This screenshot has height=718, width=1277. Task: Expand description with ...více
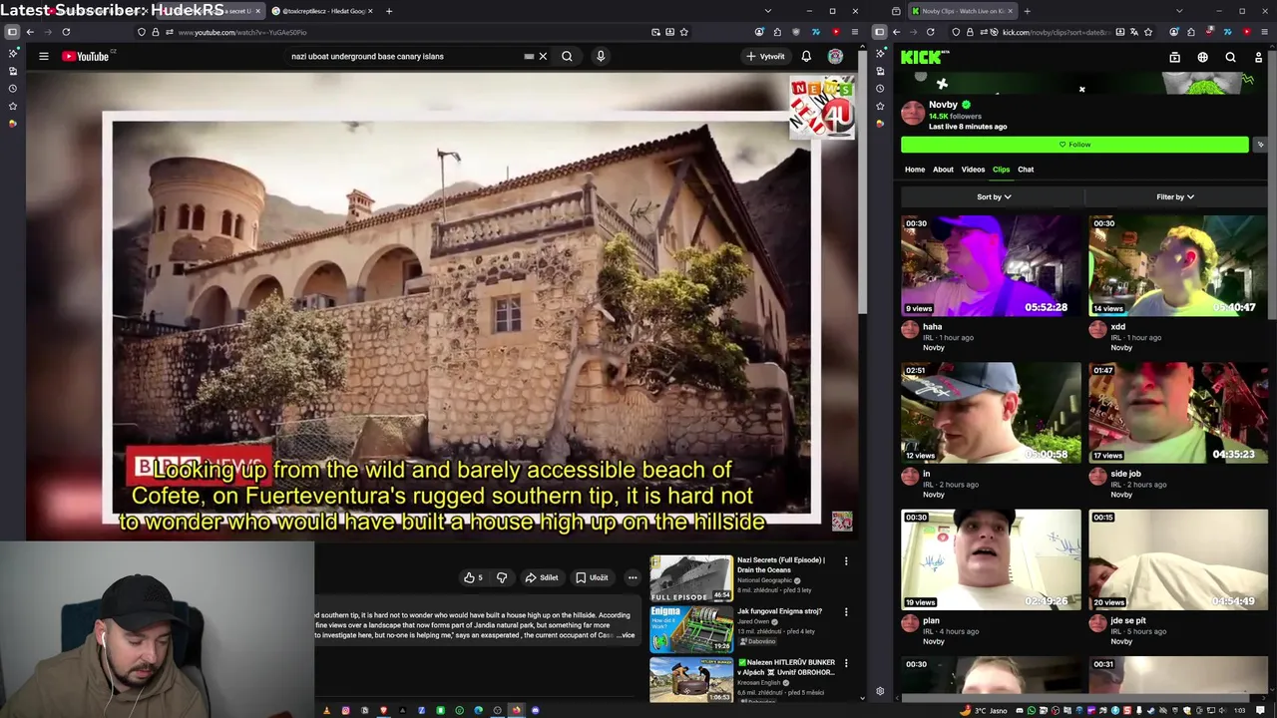coord(625,635)
